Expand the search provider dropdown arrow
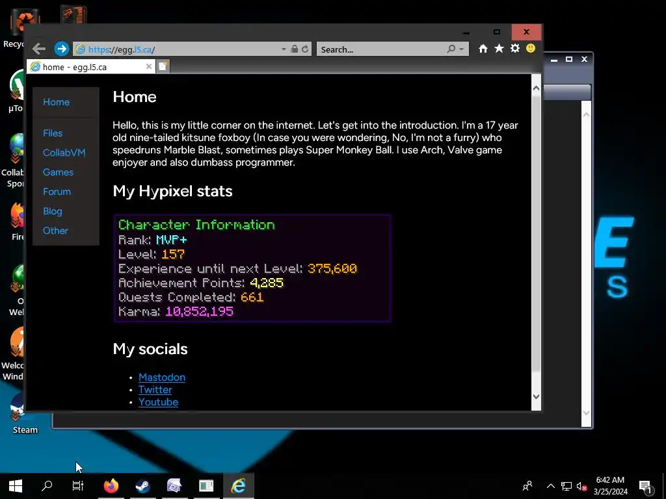This screenshot has width=666, height=499. click(461, 49)
